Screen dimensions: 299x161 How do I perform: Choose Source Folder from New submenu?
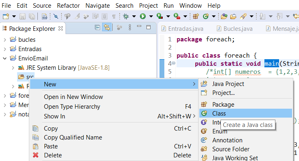246,149
